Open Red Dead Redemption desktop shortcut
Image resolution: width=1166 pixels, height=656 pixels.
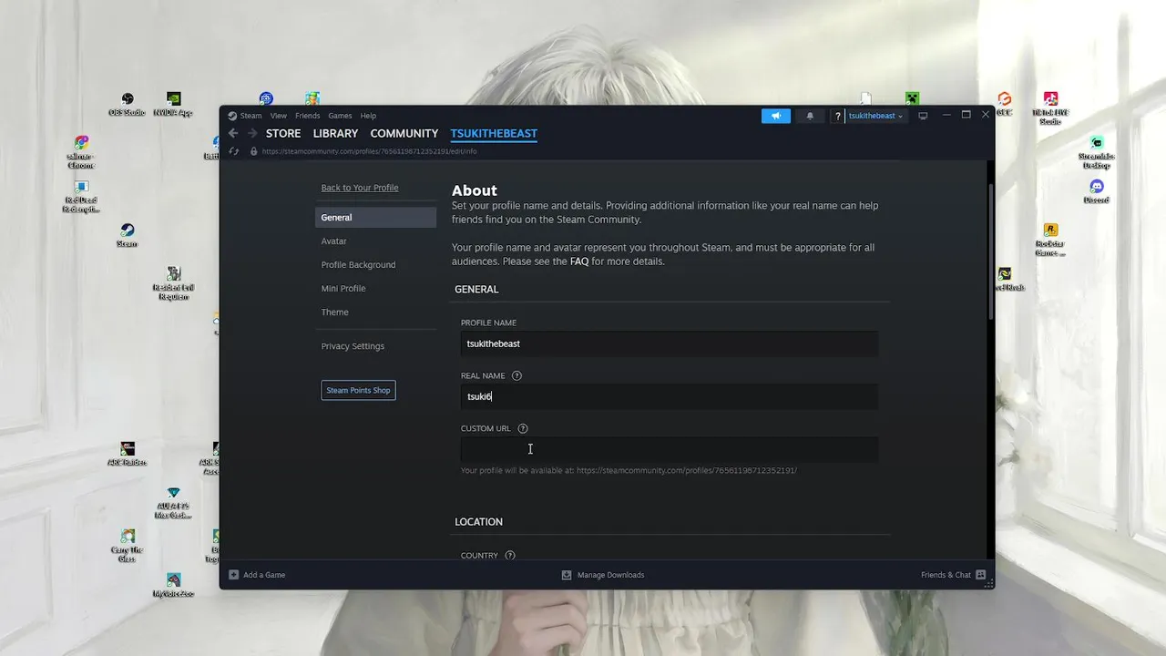click(81, 196)
